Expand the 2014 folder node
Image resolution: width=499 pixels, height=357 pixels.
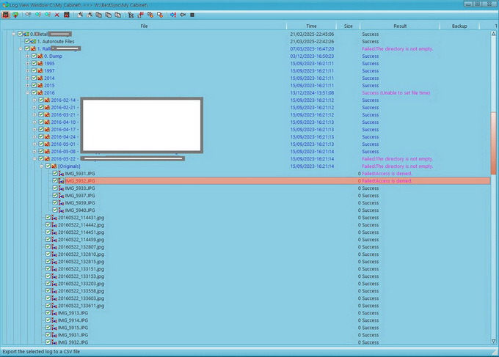click(x=28, y=78)
